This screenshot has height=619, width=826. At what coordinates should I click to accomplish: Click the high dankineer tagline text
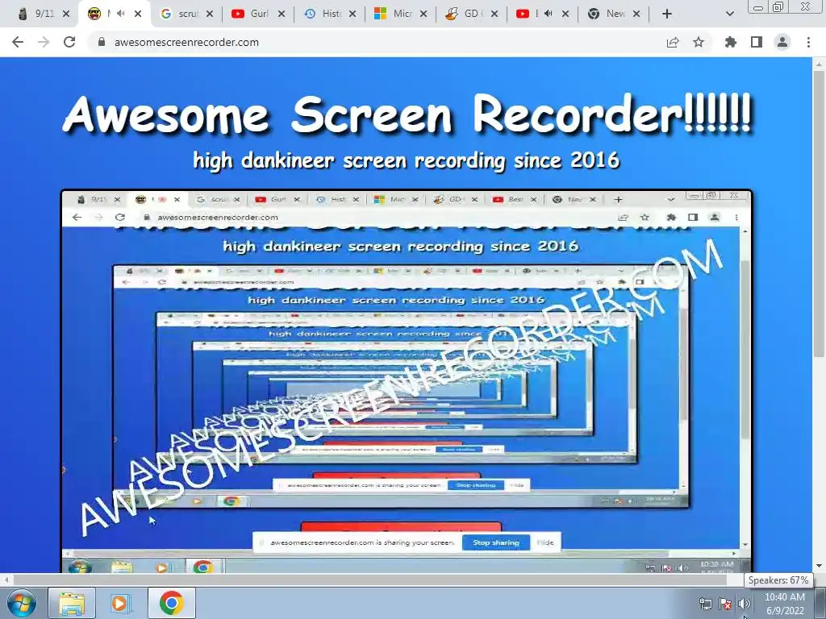407,160
